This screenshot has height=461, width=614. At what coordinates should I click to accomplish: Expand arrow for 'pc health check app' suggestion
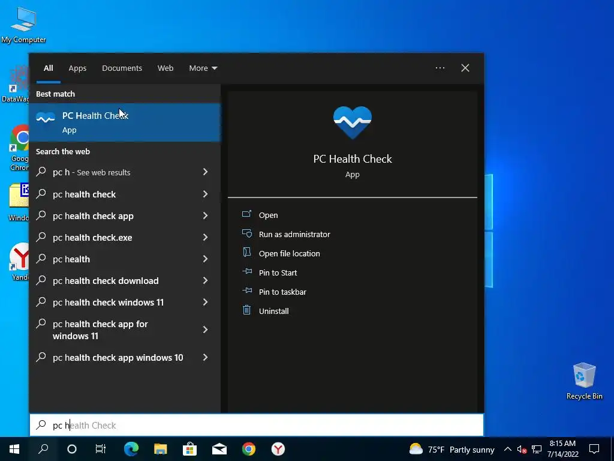[205, 215]
